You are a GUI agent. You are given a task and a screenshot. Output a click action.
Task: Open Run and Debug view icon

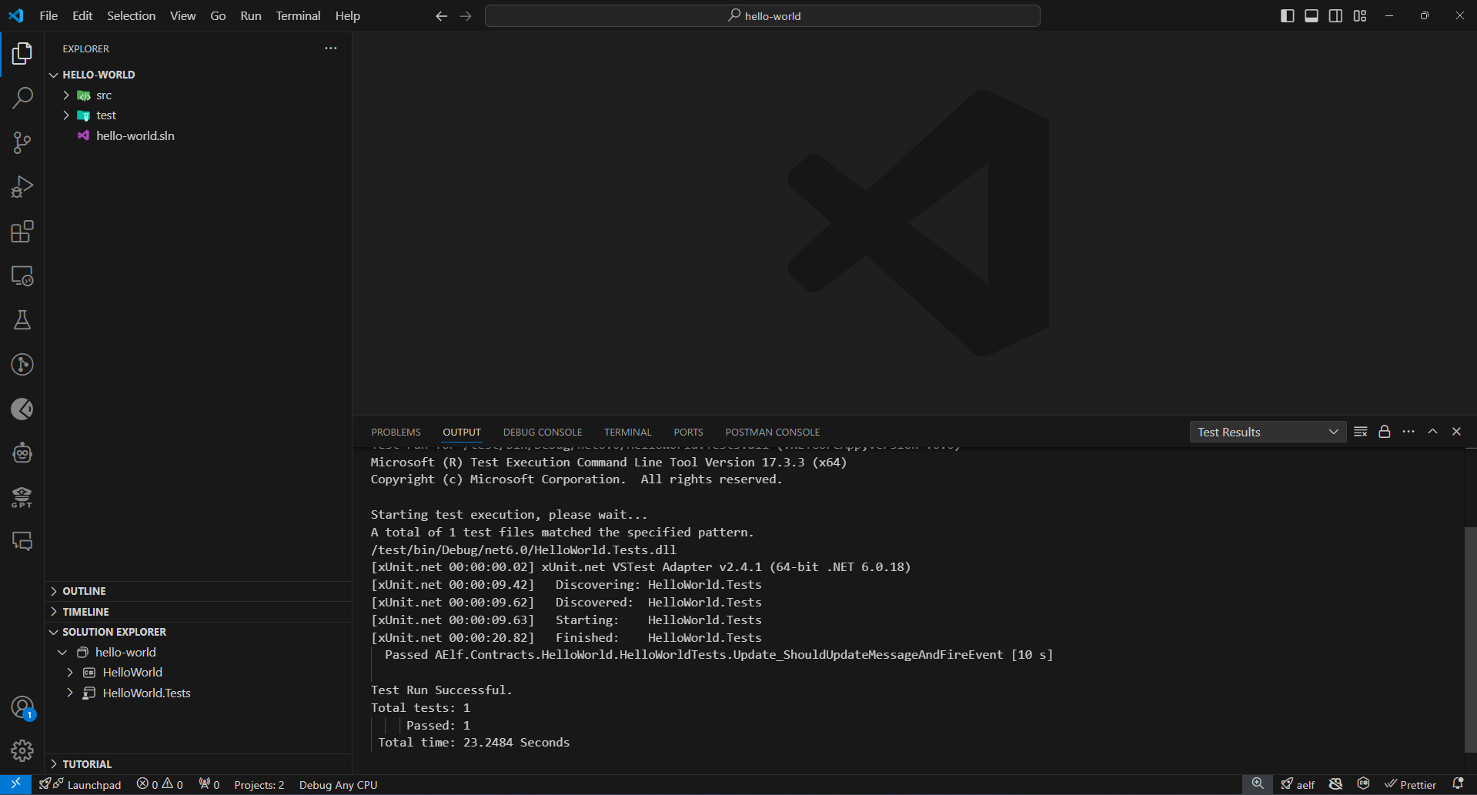pos(22,187)
